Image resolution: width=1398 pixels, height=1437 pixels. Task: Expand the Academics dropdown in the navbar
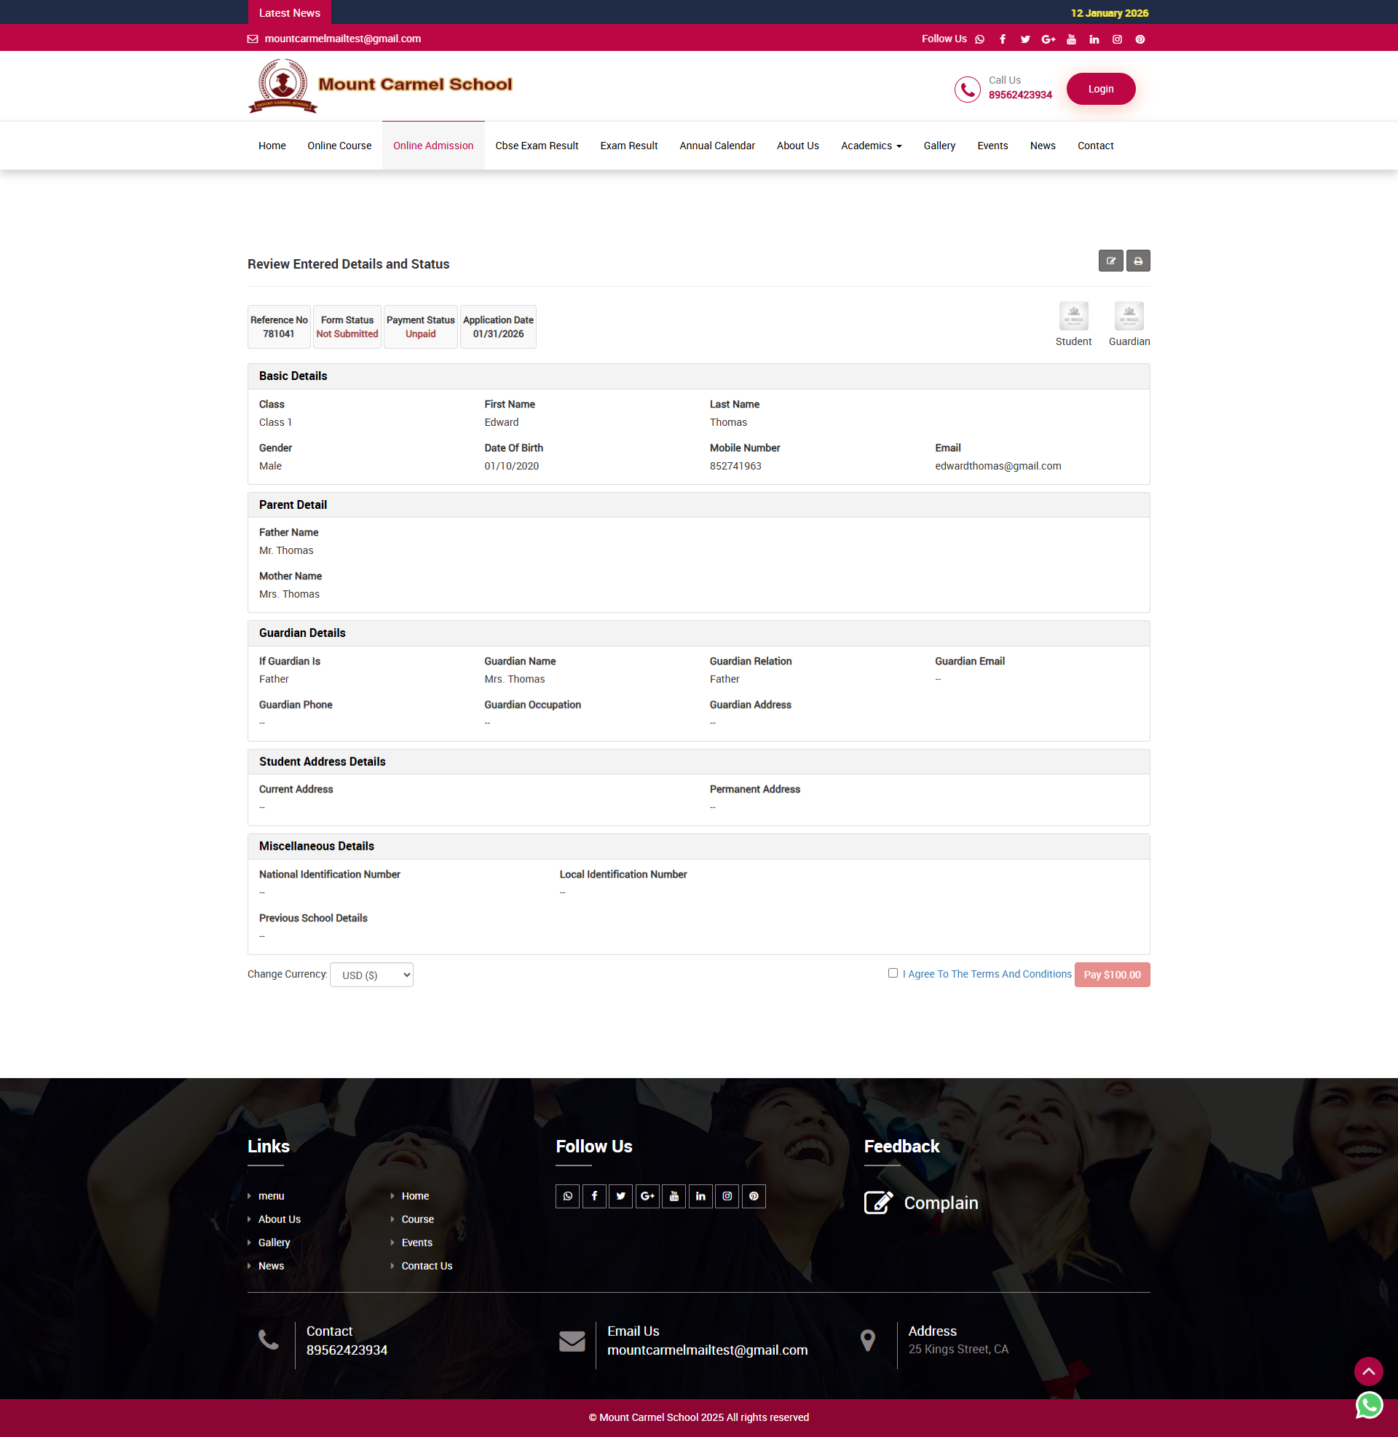coord(871,146)
